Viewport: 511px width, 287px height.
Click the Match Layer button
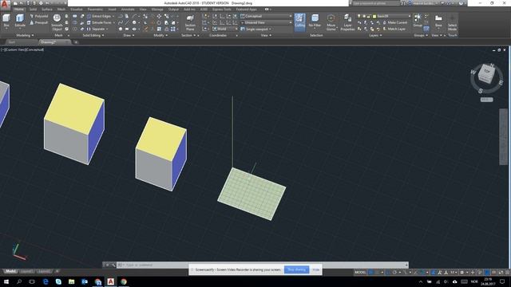click(394, 29)
